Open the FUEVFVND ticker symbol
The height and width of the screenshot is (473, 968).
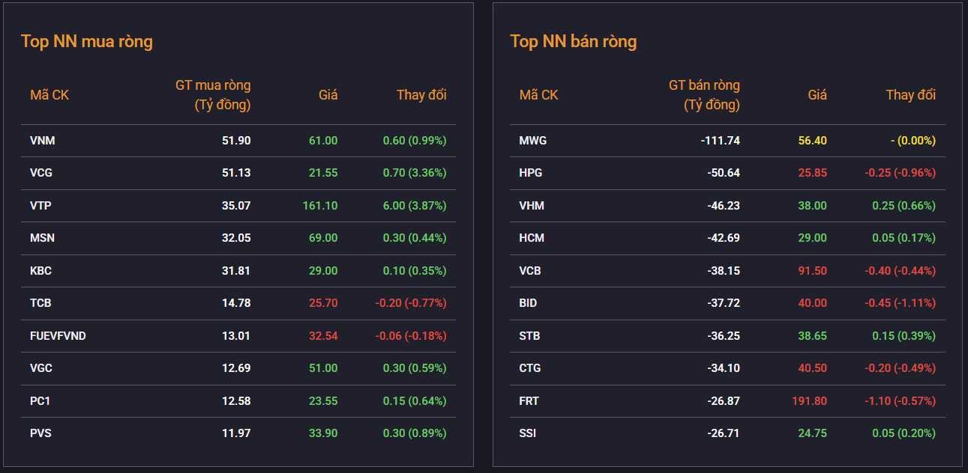pos(58,336)
